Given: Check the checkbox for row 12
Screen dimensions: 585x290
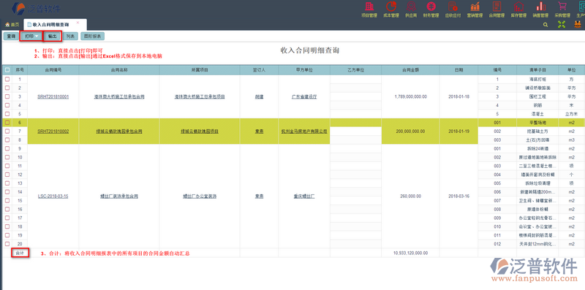Looking at the screenshot, I should tap(7, 175).
